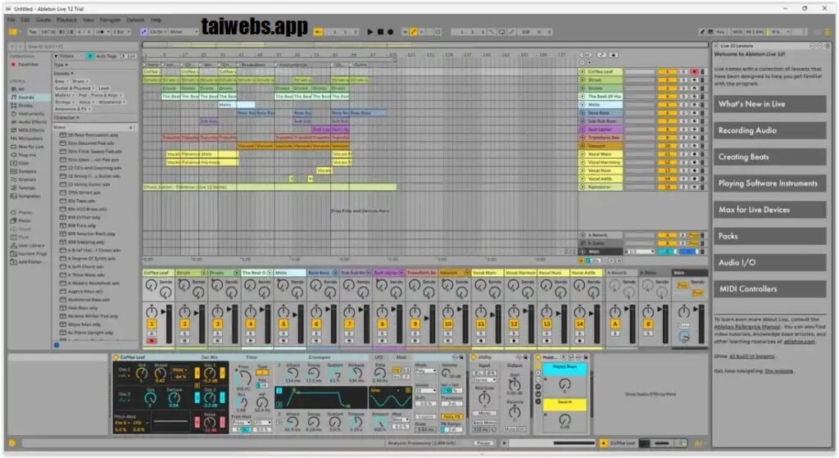Expand the Character filter group

[78, 118]
